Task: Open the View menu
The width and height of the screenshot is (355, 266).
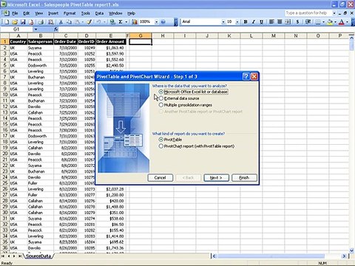Action: pyautogui.click(x=39, y=13)
